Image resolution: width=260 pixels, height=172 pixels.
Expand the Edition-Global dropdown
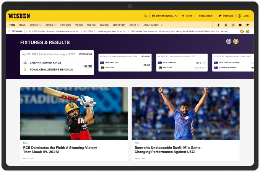point(176,16)
